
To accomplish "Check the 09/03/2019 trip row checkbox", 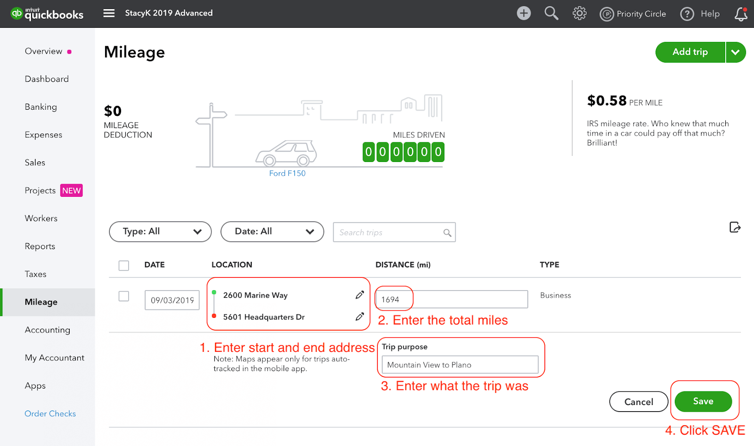I will [x=124, y=296].
